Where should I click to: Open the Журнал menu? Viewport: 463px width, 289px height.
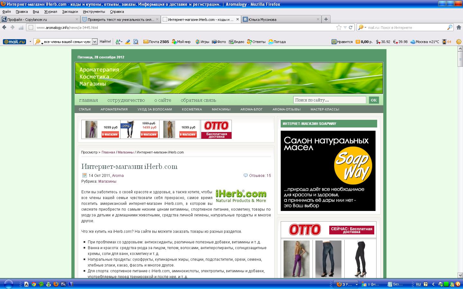pos(50,12)
